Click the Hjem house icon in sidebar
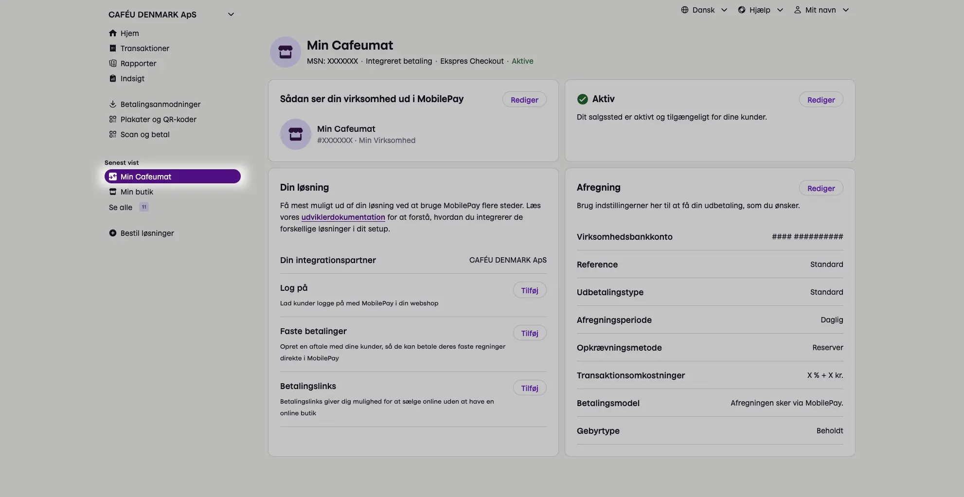 [113, 33]
